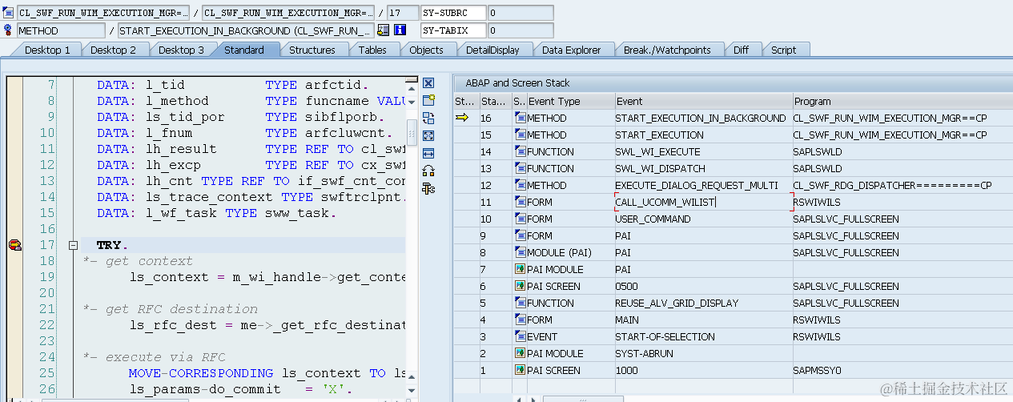Close the ABAP and Screen Stack tool
The width and height of the screenshot is (1013, 402).
click(x=428, y=83)
